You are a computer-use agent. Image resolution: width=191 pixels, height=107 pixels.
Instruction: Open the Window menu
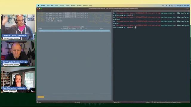pos(85,6)
